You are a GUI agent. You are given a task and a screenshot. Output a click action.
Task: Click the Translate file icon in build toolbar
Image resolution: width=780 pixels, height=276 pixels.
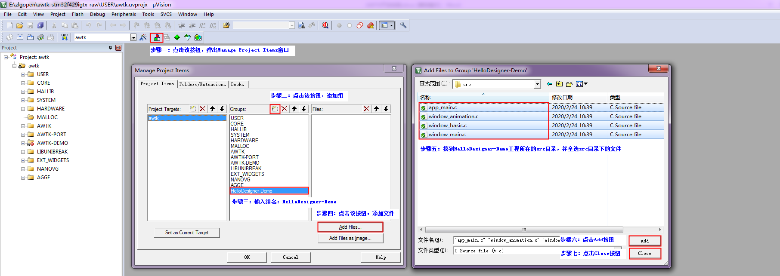click(9, 37)
